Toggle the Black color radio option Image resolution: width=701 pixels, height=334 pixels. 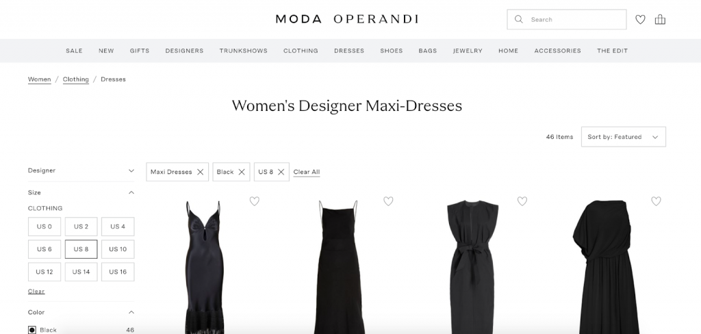coord(32,330)
